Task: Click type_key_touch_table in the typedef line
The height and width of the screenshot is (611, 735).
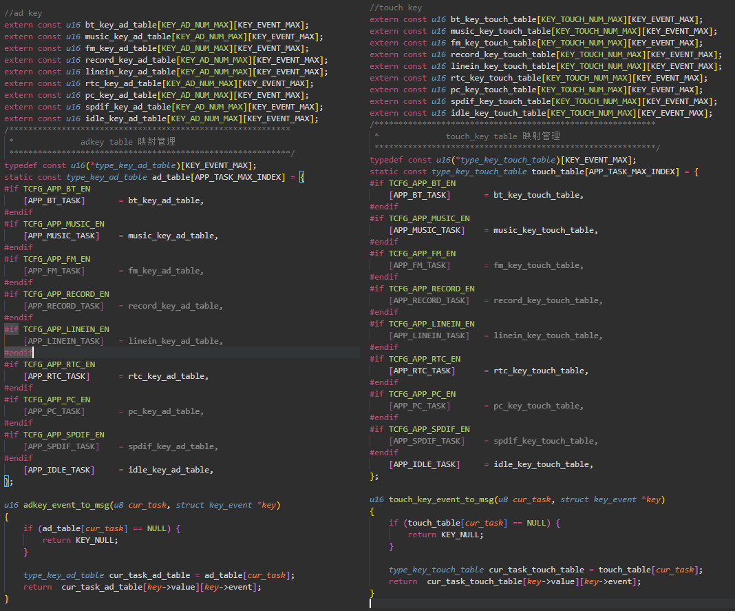Action: click(508, 160)
